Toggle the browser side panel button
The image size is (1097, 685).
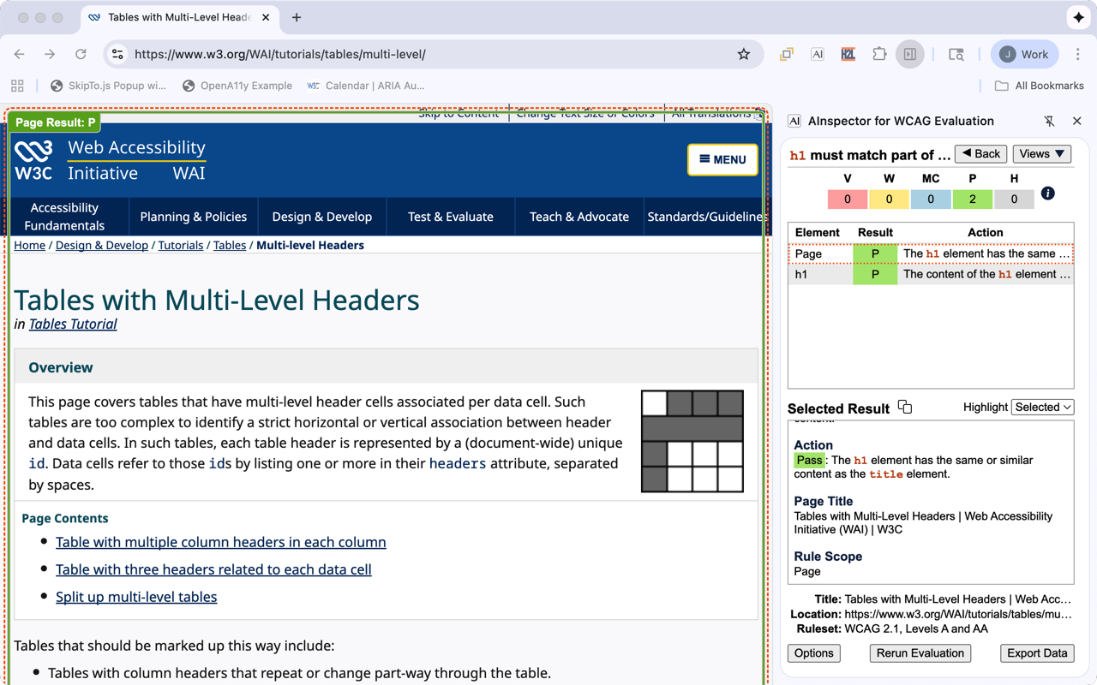[909, 54]
